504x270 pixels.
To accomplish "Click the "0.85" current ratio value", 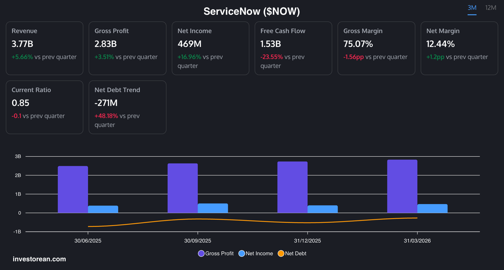I will (20, 103).
